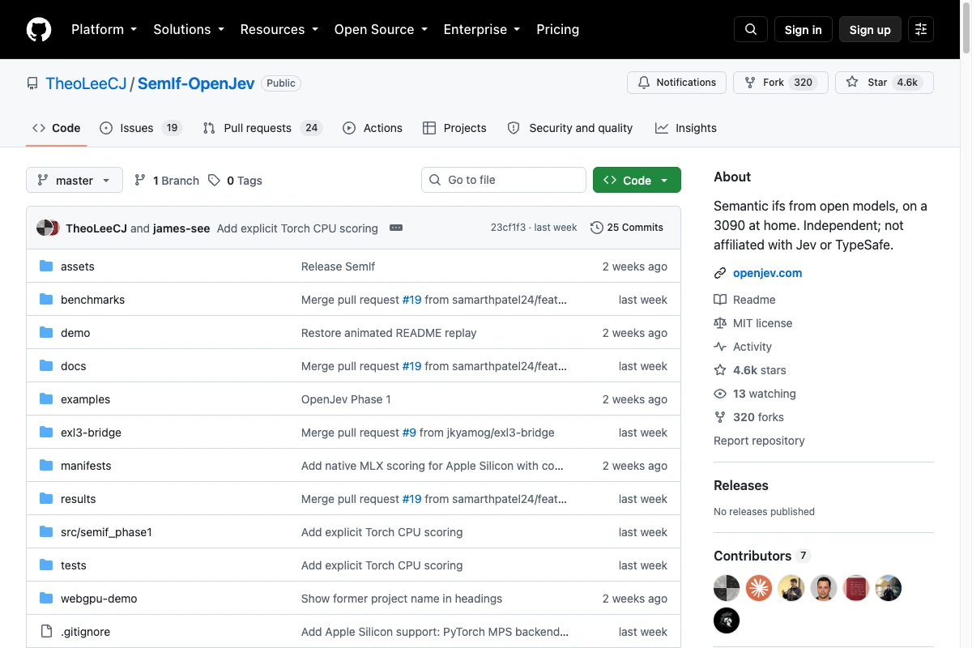Open the Report repository link
Image resolution: width=972 pixels, height=648 pixels.
759,441
